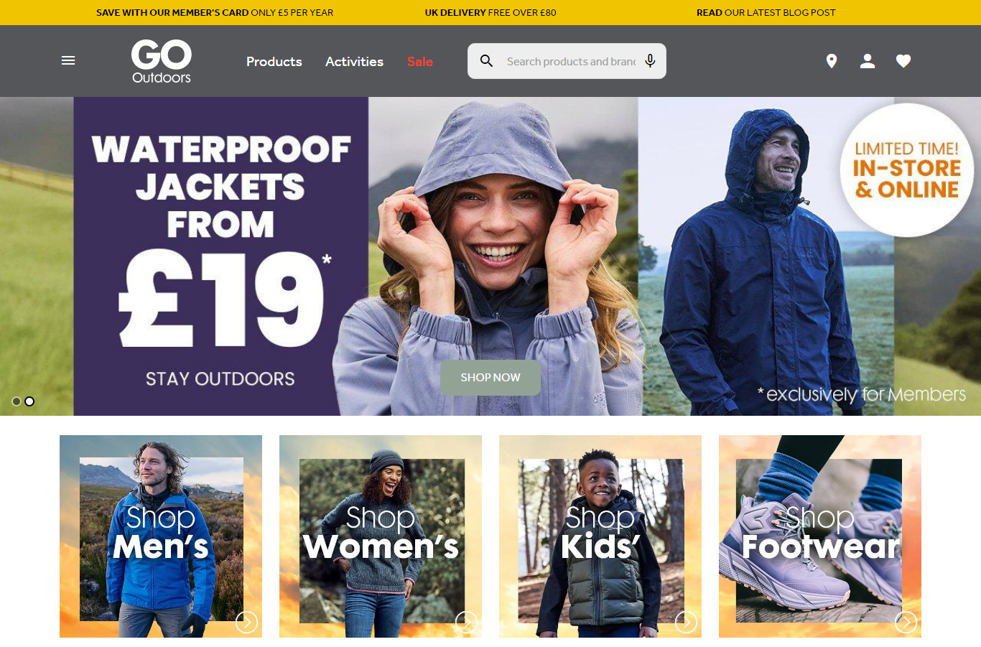Screen dimensions: 981x647
Task: Select the first carousel slide dot
Action: pyautogui.click(x=17, y=401)
